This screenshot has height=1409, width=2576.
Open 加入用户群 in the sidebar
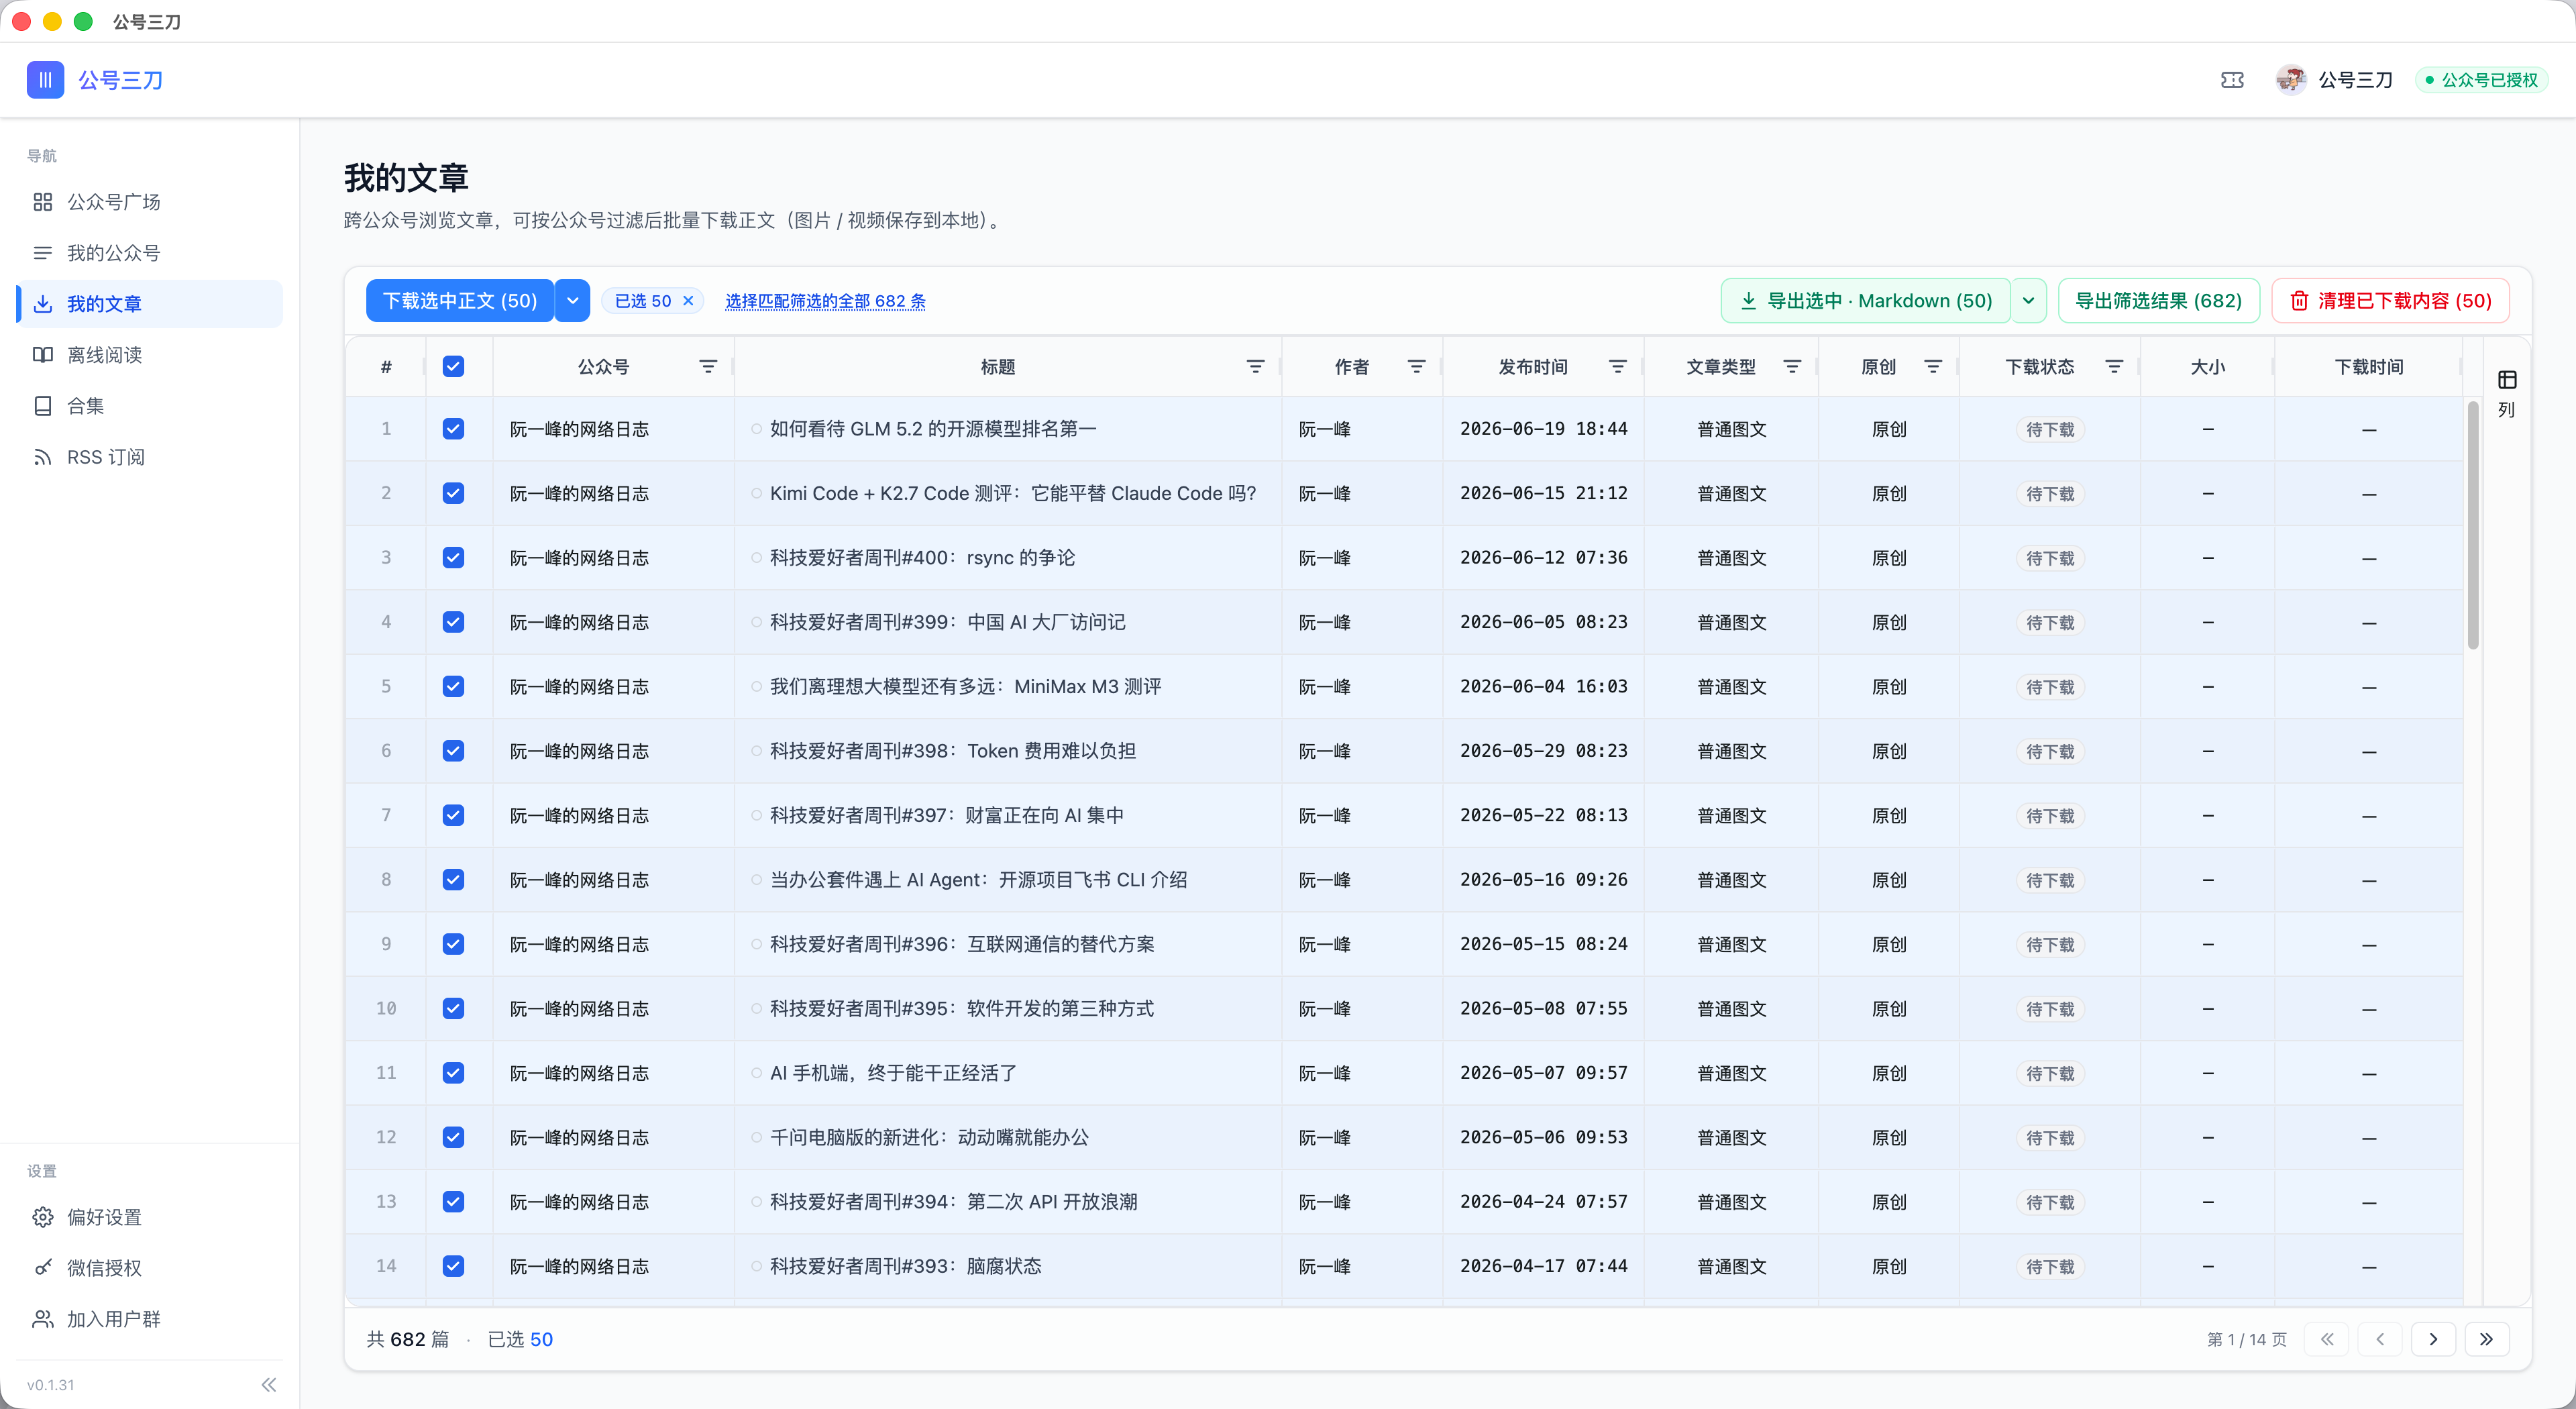(x=150, y=1319)
